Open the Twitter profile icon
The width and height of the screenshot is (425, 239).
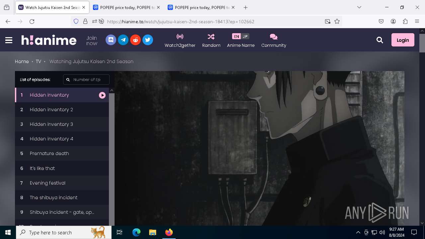[148, 40]
